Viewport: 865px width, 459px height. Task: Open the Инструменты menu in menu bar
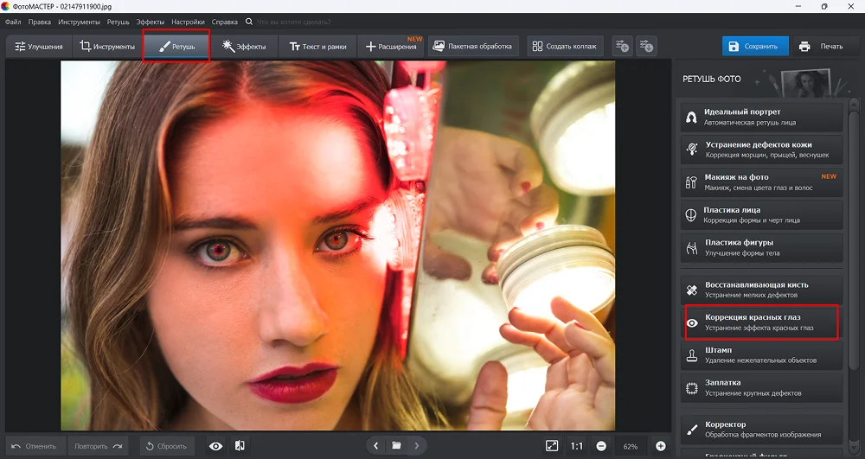pos(79,22)
